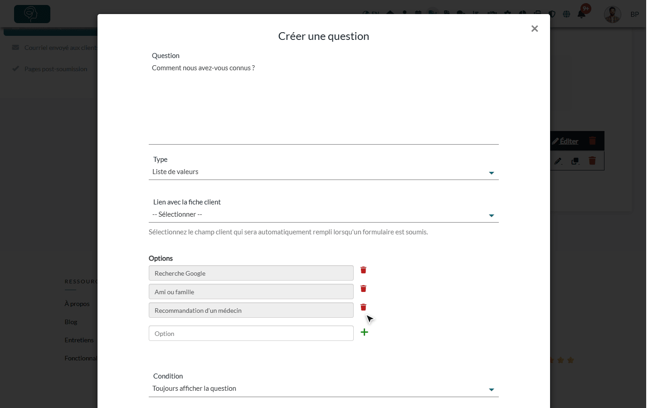
Task: Click the Créer une question heading
Action: click(324, 36)
